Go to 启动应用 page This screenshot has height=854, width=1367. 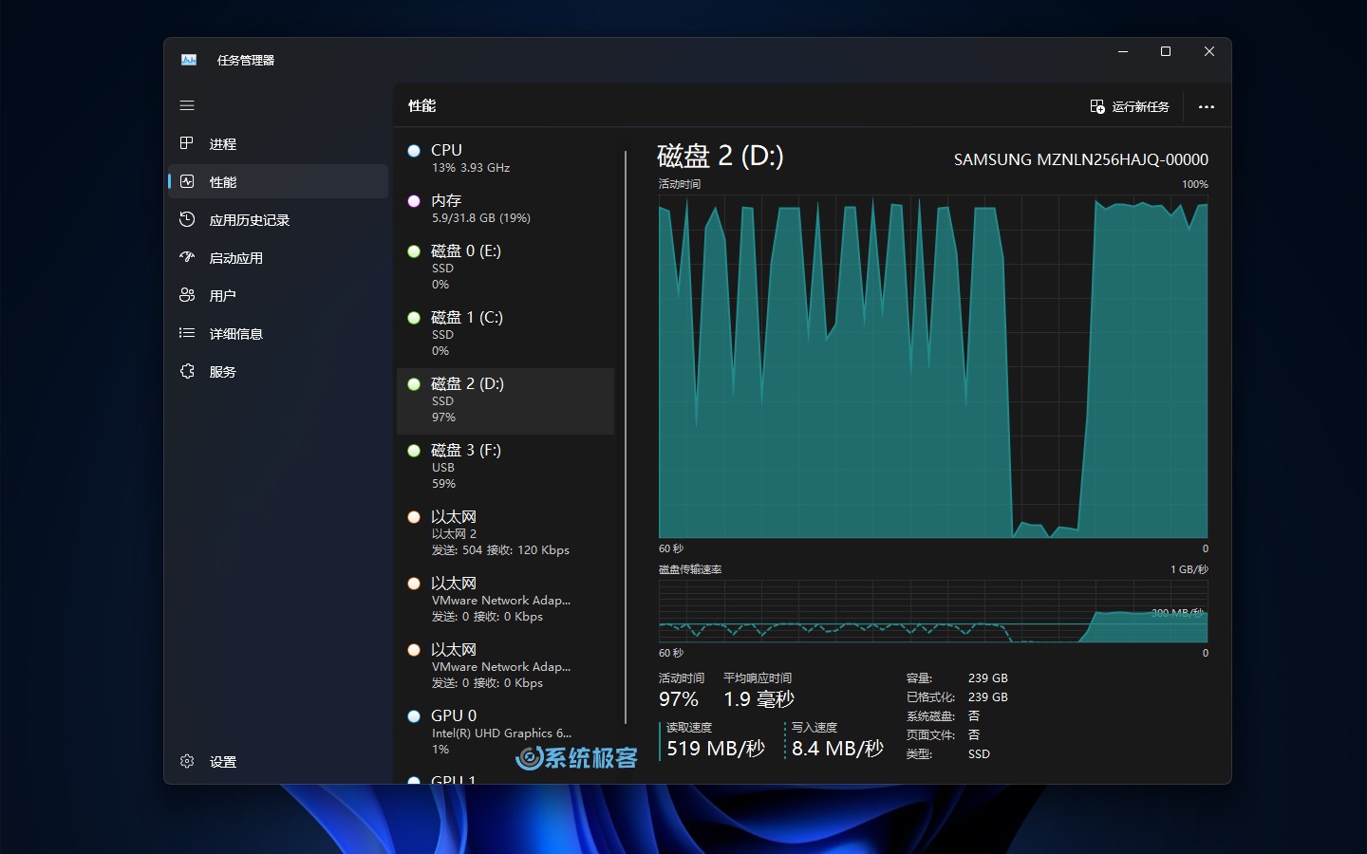tap(278, 257)
